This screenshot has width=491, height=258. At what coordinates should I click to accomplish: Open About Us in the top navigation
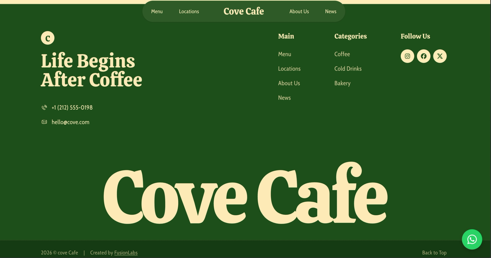tap(299, 11)
